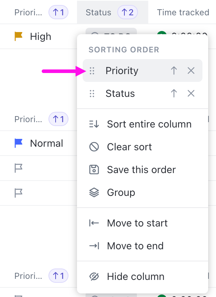
Task: Remove Priority from the sorting order
Action: (191, 71)
